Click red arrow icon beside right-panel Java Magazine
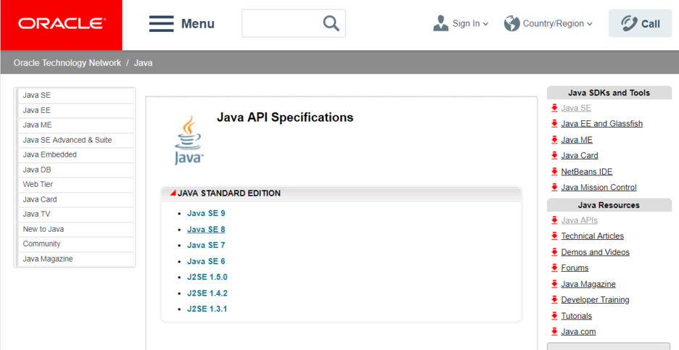This screenshot has height=350, width=679. (x=554, y=284)
